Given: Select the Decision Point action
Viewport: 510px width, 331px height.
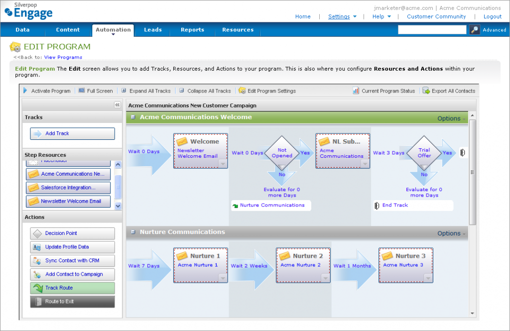Looking at the screenshot, I should (72, 233).
